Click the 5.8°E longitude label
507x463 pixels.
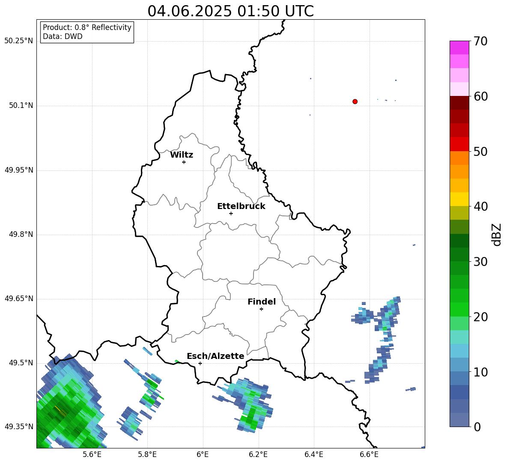pyautogui.click(x=147, y=454)
